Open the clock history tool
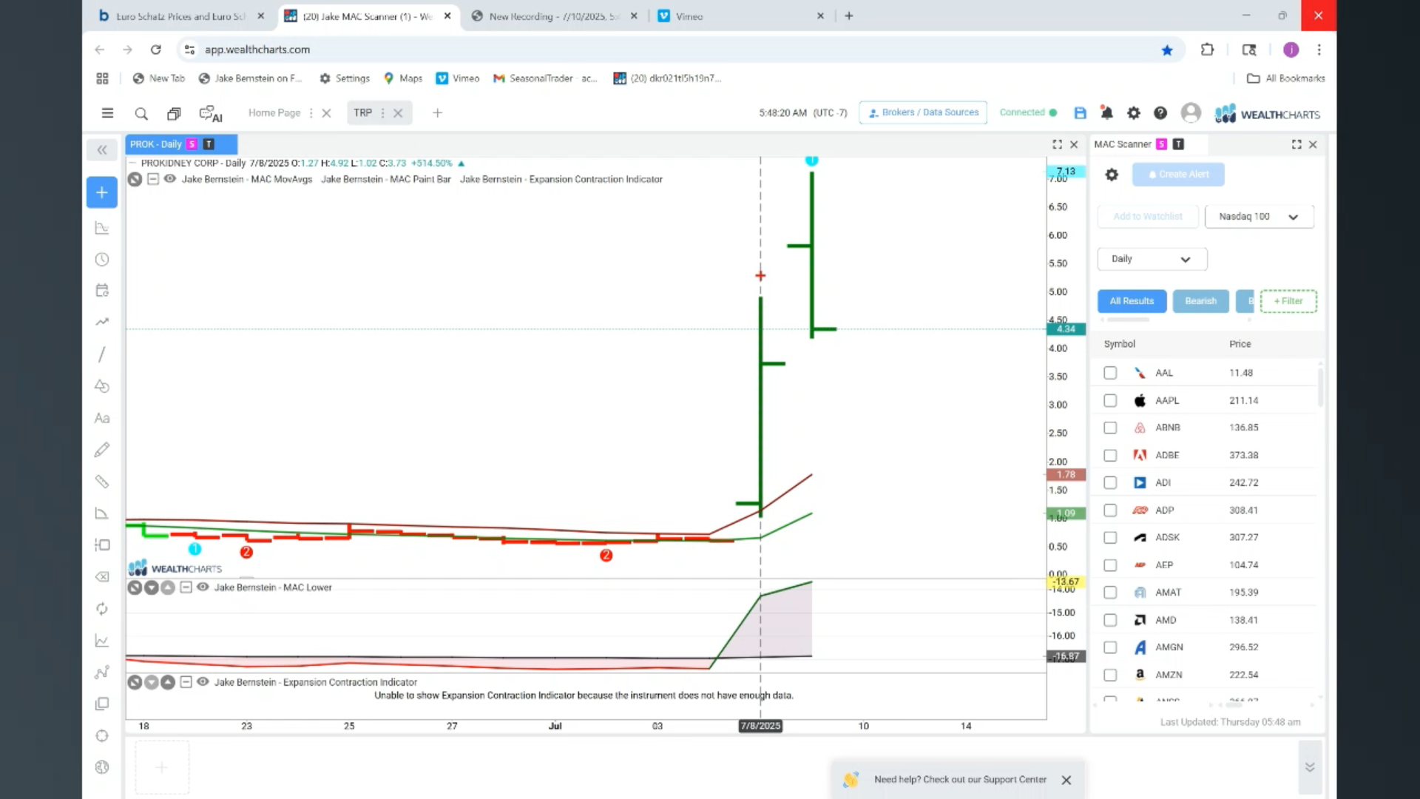Screen dimensions: 1420x799 [102, 260]
